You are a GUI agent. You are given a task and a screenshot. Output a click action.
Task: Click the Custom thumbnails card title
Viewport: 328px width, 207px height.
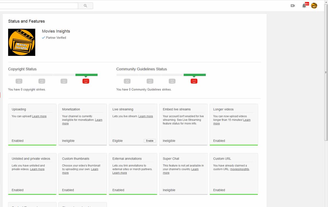[x=76, y=159]
